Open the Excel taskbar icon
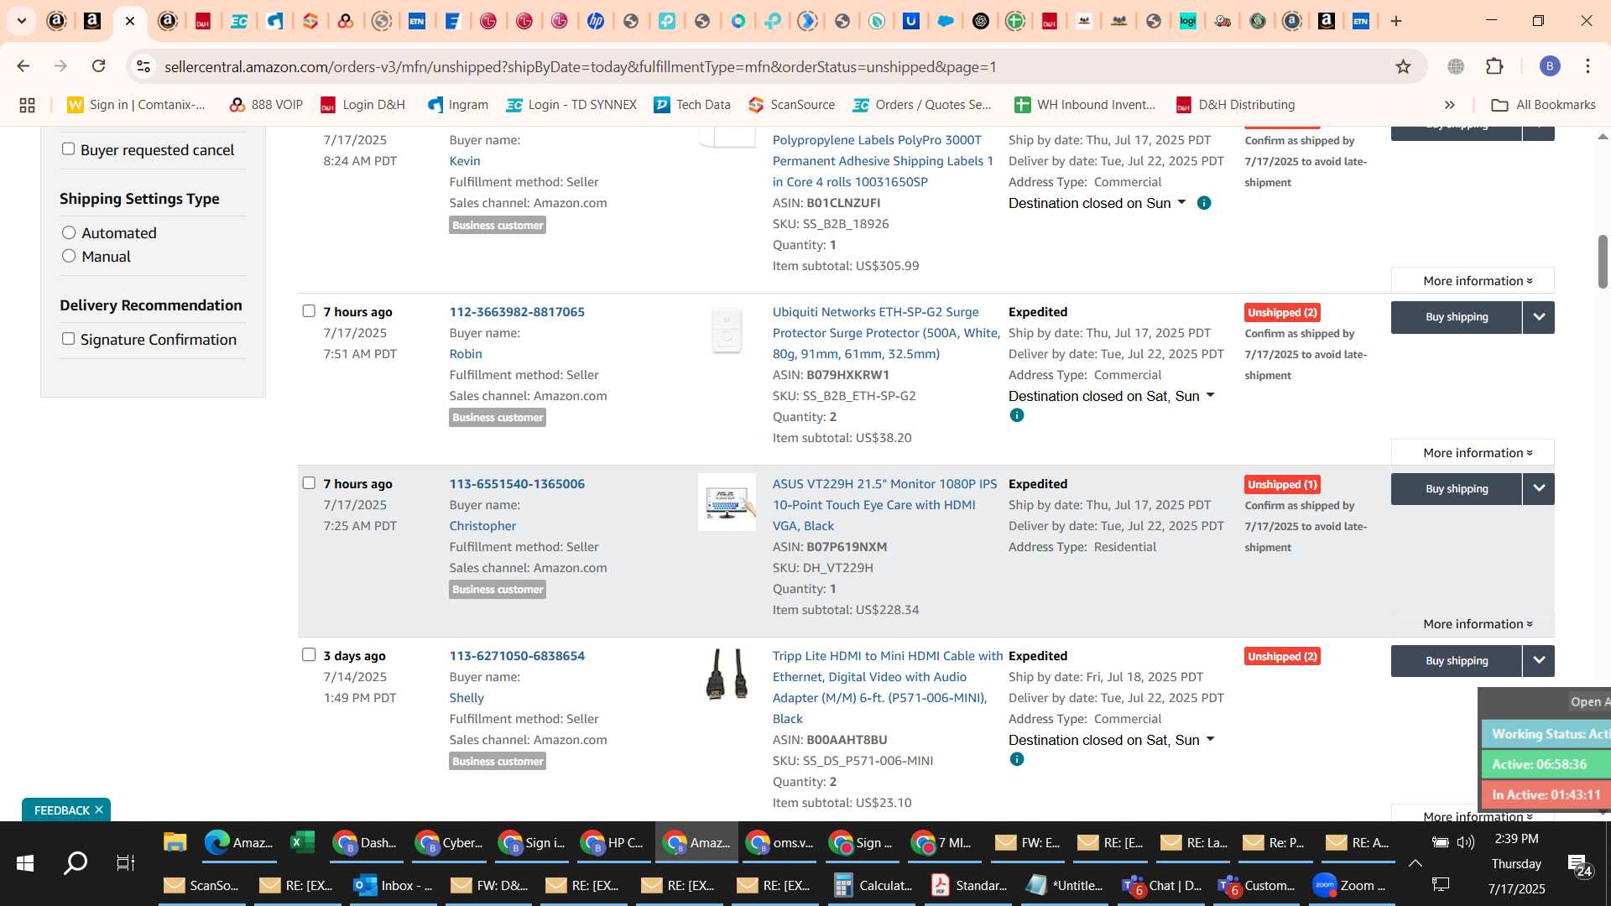This screenshot has height=906, width=1611. pos(301,842)
